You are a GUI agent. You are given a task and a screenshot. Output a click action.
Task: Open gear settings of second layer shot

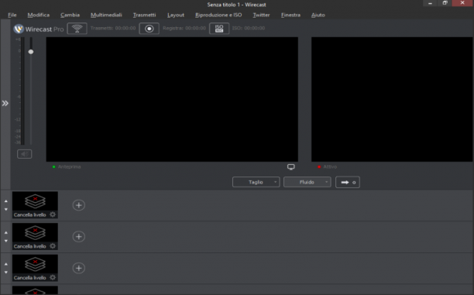point(53,246)
